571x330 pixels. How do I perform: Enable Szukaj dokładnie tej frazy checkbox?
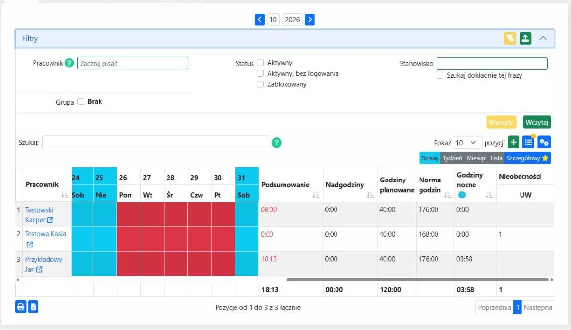point(440,75)
